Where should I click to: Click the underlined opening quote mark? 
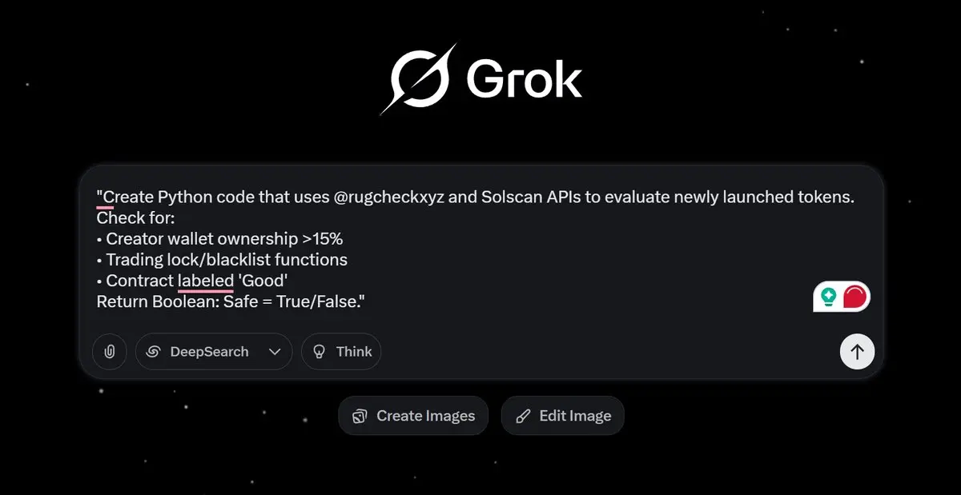(x=100, y=197)
